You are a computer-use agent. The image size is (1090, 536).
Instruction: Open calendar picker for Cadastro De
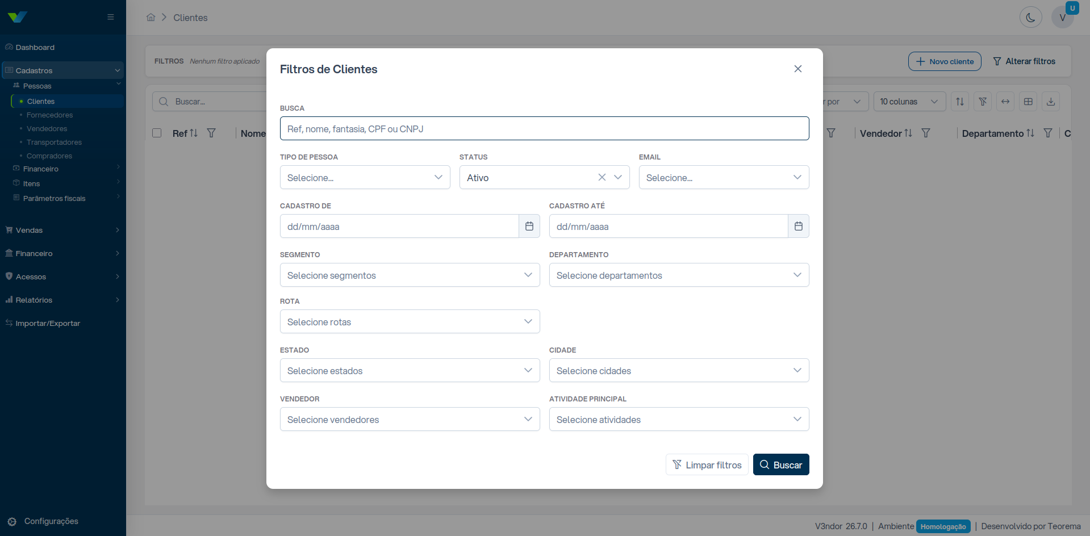point(529,226)
